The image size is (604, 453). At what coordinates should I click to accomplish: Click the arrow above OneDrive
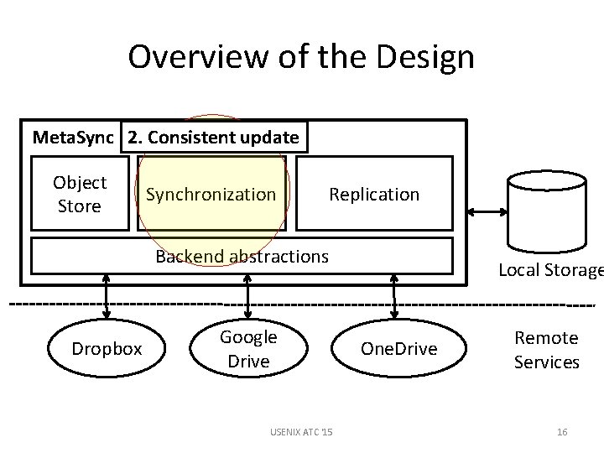pyautogui.click(x=394, y=296)
